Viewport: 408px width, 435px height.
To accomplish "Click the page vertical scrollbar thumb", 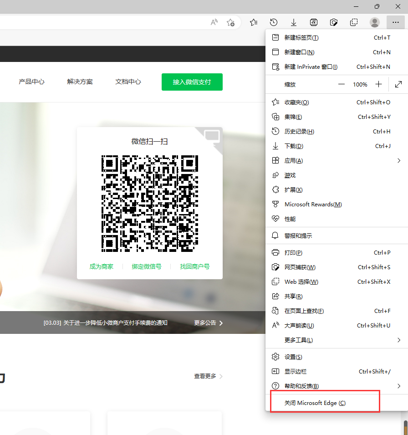I will coord(406,428).
